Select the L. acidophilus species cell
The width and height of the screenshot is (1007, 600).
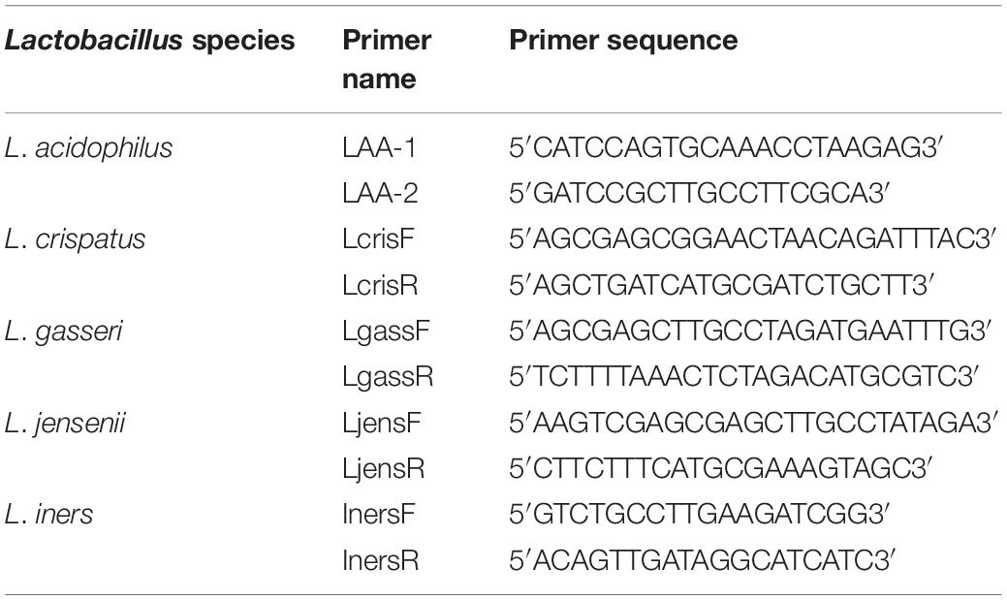[88, 148]
